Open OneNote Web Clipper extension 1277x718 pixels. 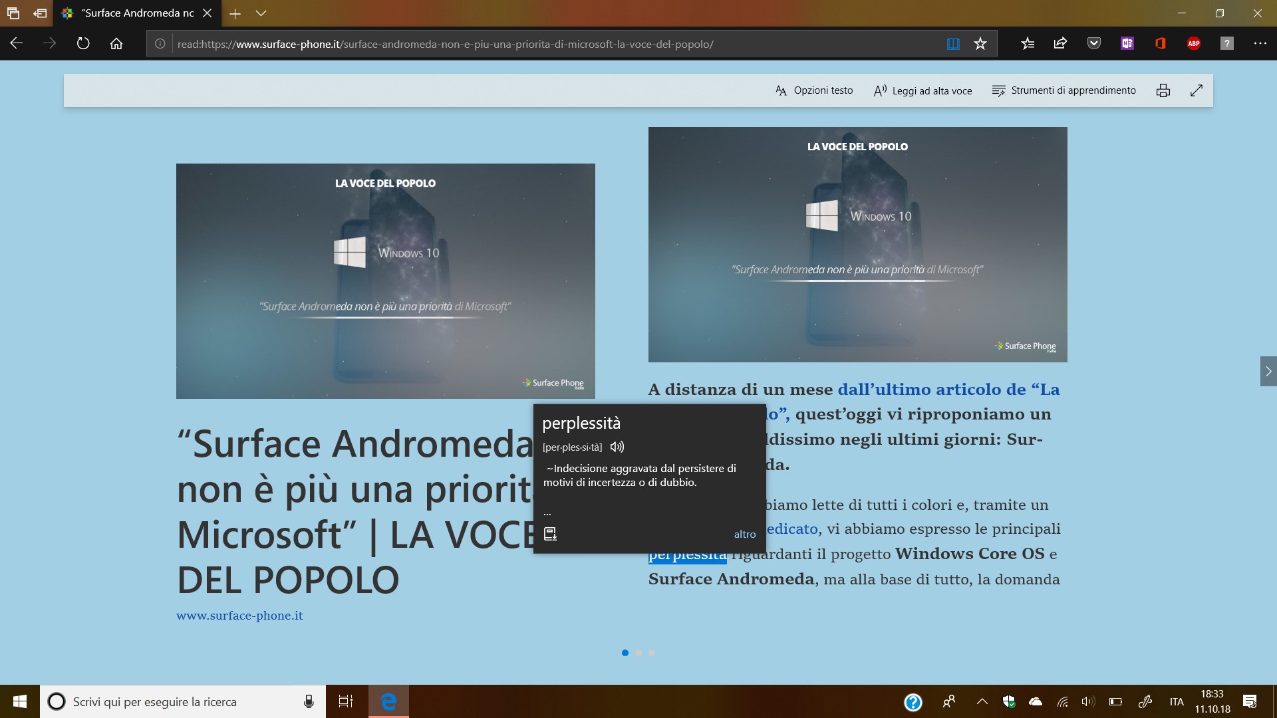1127,44
